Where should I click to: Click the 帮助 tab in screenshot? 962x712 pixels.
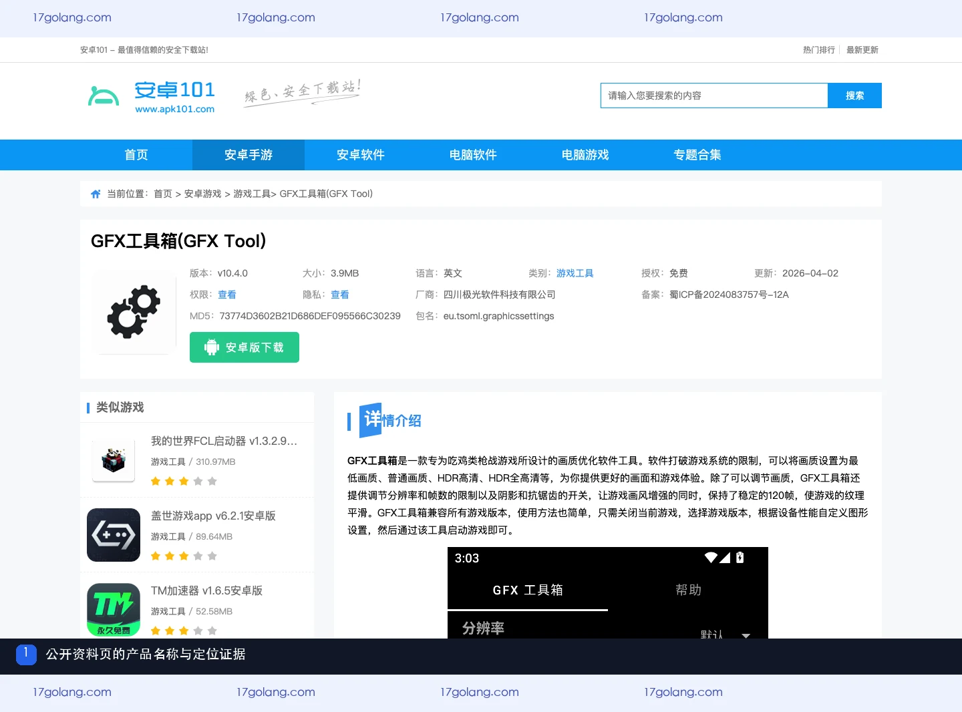pos(688,590)
